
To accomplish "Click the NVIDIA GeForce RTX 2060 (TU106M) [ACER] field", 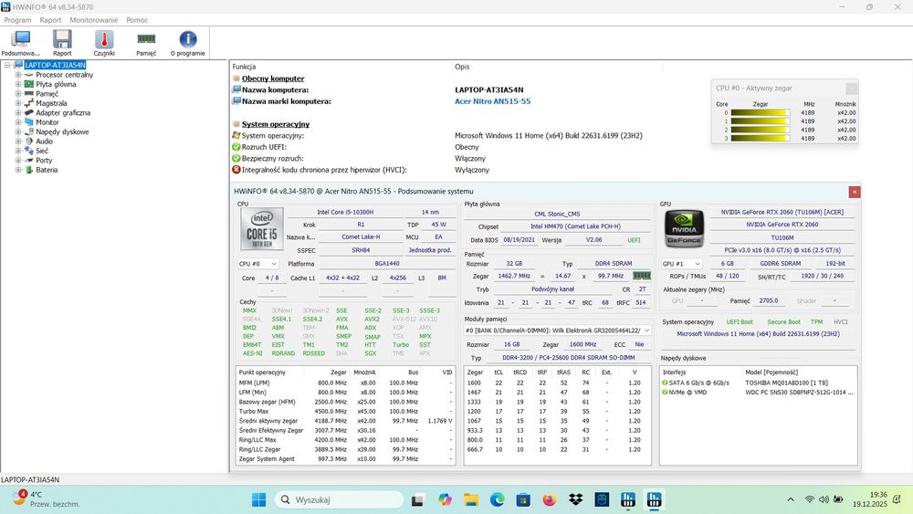I will point(782,213).
